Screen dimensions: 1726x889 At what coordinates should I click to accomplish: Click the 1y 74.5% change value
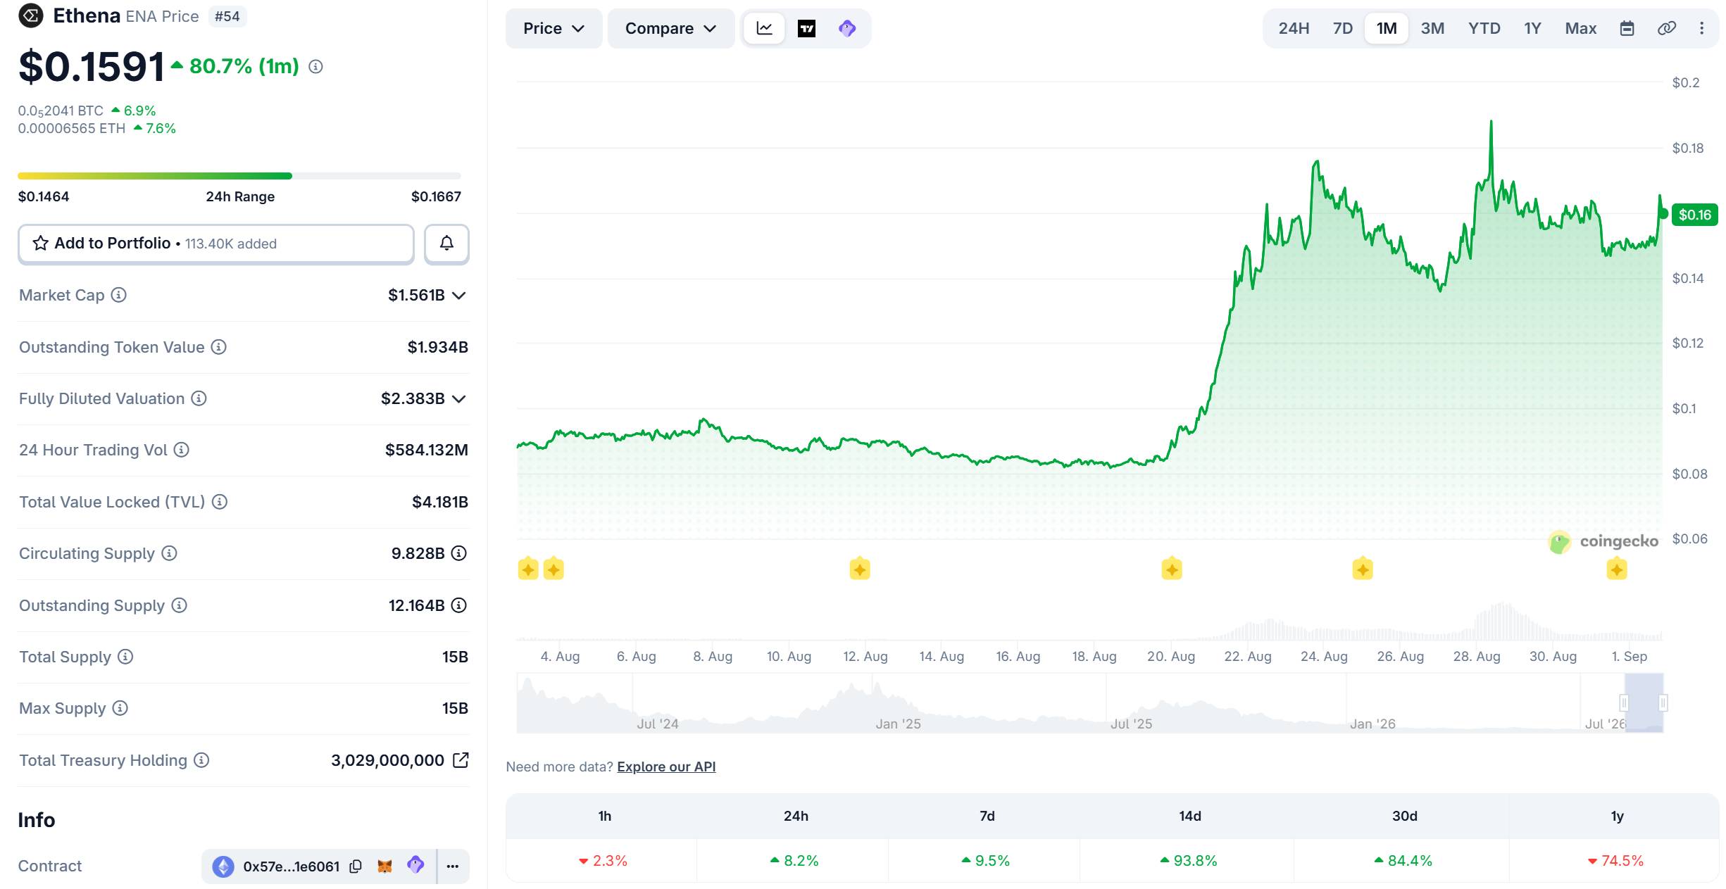click(x=1615, y=861)
